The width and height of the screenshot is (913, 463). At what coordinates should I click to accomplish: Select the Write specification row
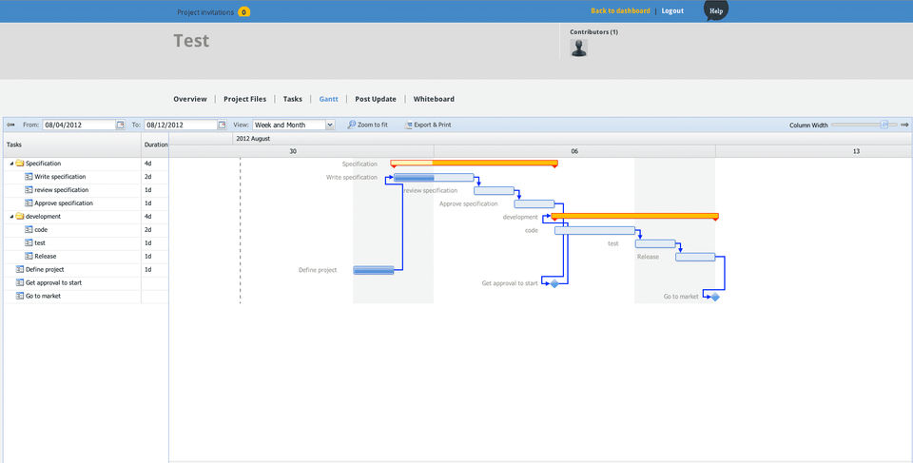pyautogui.click(x=87, y=177)
